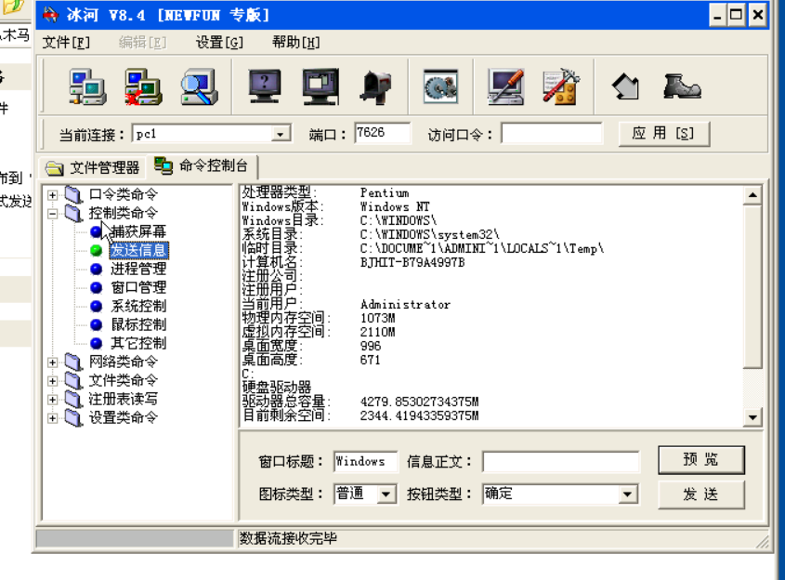Image resolution: width=785 pixels, height=580 pixels.
Task: Click the folder icon next to 控制类命令
Action: (x=73, y=214)
